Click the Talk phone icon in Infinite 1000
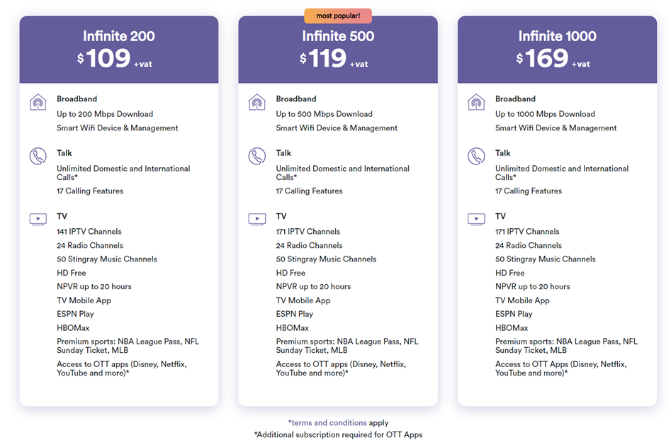This screenshot has width=671, height=445. coord(476,156)
